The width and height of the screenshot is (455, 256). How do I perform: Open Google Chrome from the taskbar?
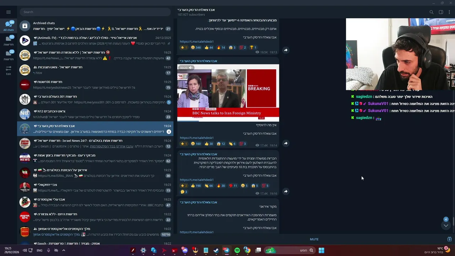point(247,250)
